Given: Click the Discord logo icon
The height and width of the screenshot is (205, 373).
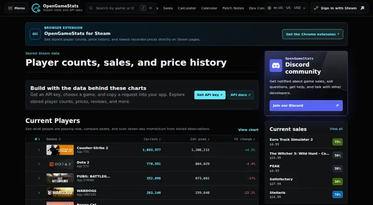Looking at the screenshot, I should tap(276, 65).
